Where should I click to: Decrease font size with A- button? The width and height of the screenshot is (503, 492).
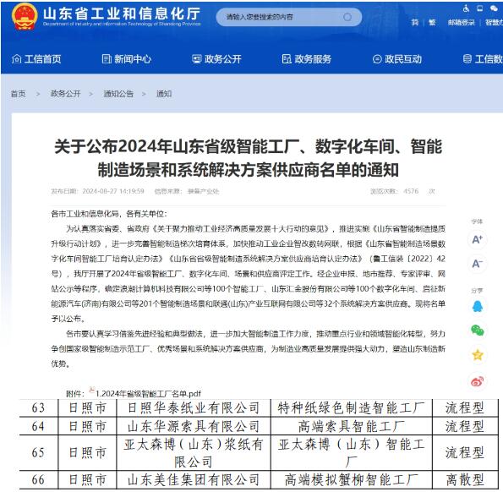(477, 264)
